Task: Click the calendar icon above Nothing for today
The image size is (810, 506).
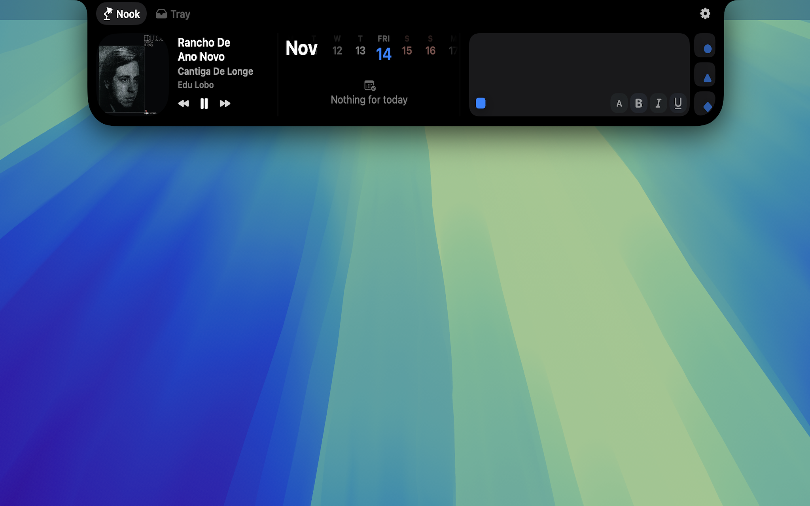Action: [369, 85]
